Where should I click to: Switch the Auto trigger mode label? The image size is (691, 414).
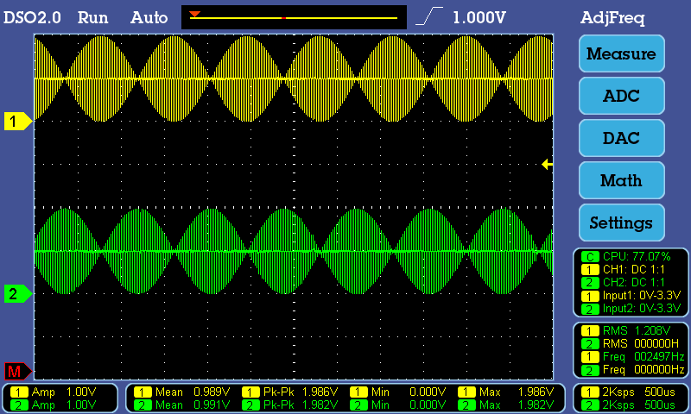pos(149,17)
